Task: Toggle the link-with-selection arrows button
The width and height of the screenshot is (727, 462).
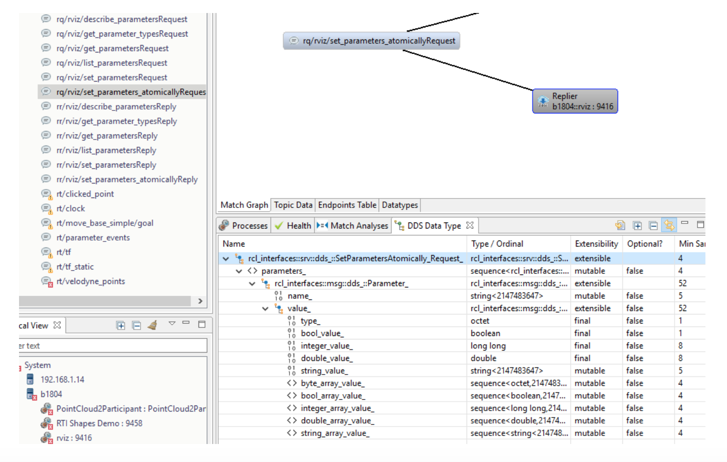Action: 670,225
